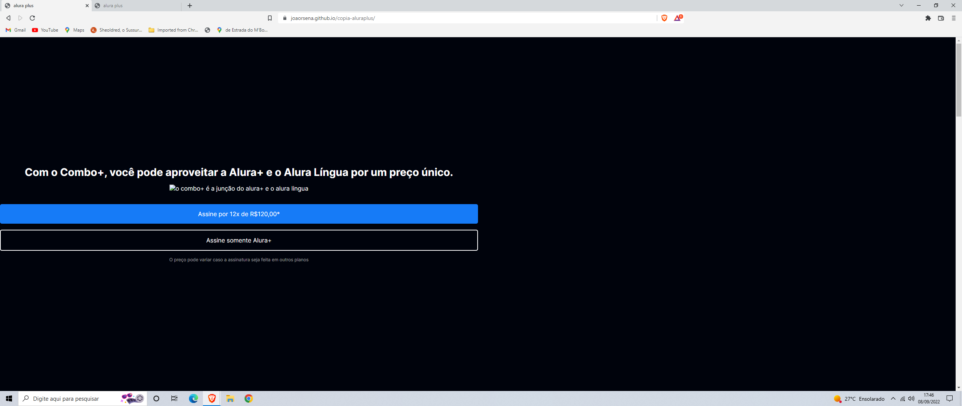Expand the hidden system tray icons
962x406 pixels.
(x=893, y=398)
